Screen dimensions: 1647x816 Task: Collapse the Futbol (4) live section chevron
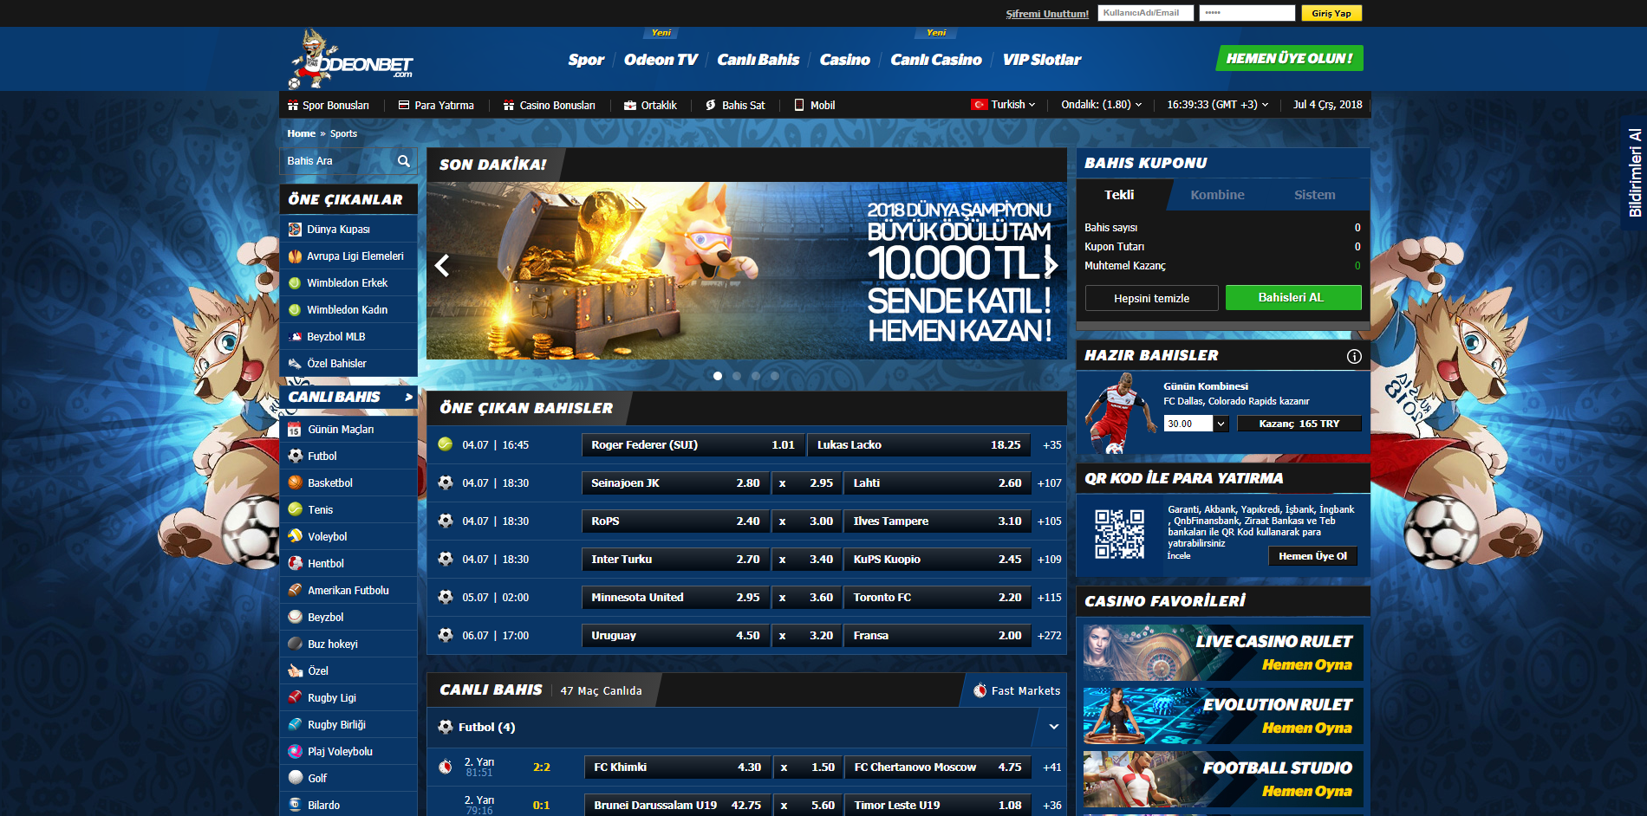point(1054,727)
